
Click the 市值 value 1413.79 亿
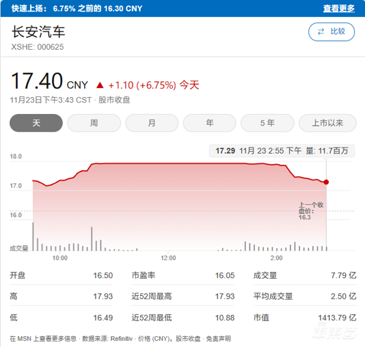337,318
